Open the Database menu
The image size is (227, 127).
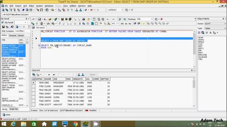(49, 6)
